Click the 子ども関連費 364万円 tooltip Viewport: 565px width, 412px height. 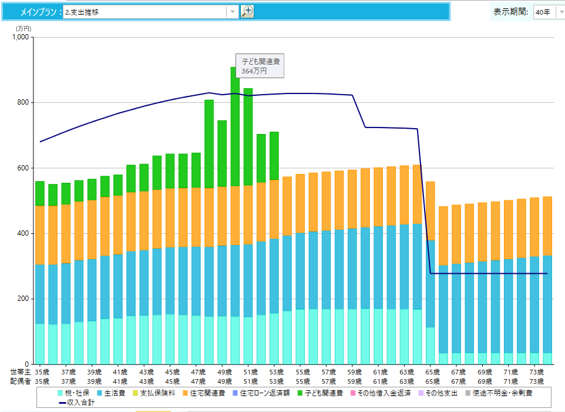tap(260, 66)
